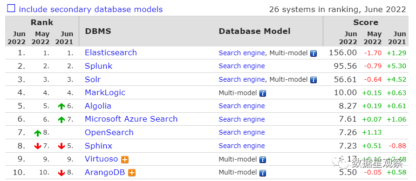Open the MarkLogic DBMS link

click(x=105, y=92)
